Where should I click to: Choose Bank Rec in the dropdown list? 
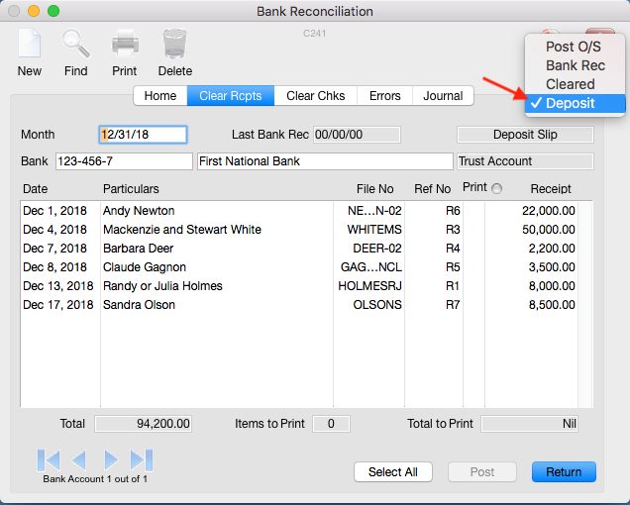click(x=575, y=65)
